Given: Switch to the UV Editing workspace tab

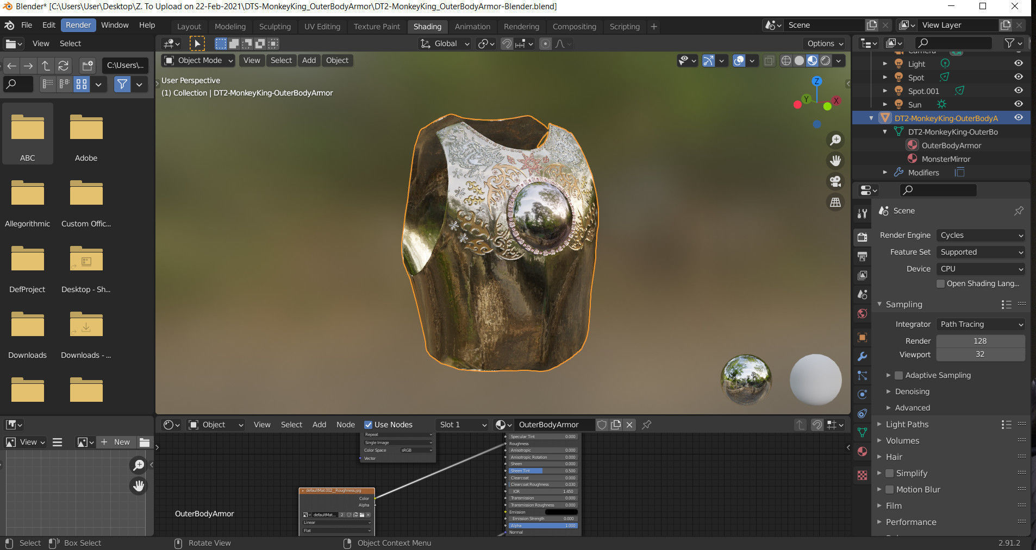Looking at the screenshot, I should 322,26.
